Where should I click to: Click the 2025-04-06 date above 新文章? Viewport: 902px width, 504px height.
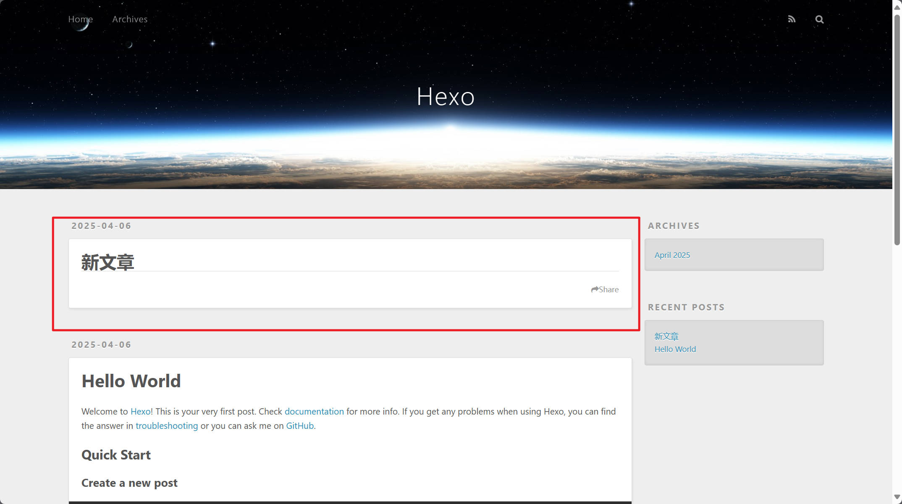[x=101, y=226]
